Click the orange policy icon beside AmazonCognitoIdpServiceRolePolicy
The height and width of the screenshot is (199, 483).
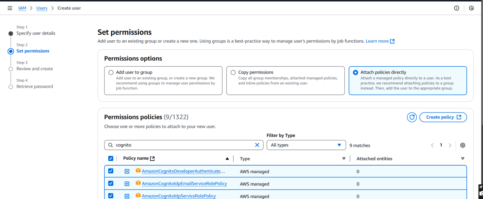coord(138,195)
